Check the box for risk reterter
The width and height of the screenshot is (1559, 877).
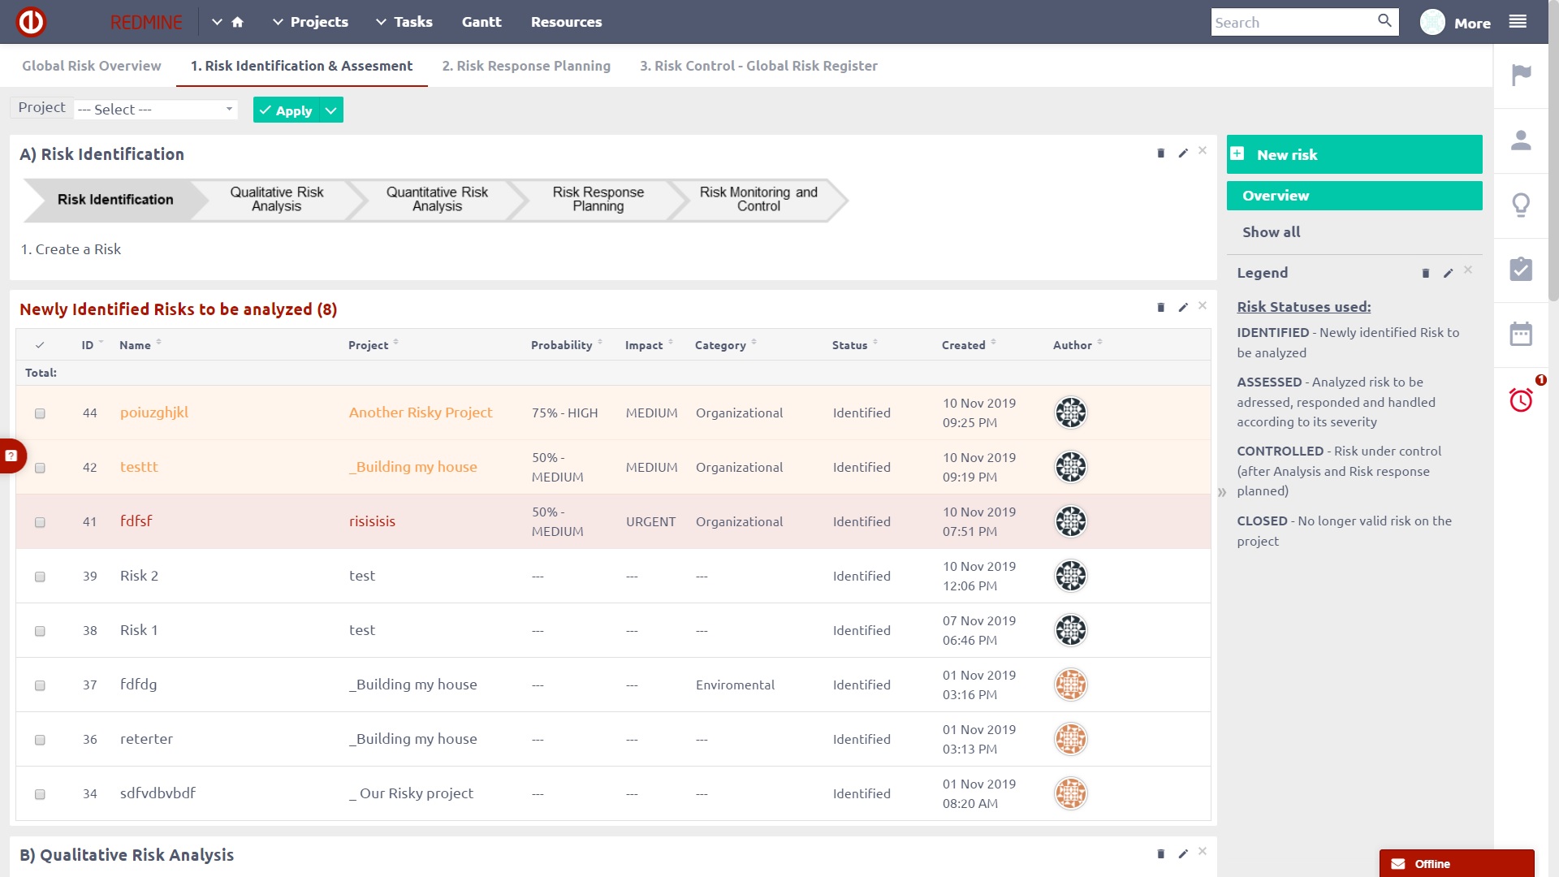[x=40, y=740]
